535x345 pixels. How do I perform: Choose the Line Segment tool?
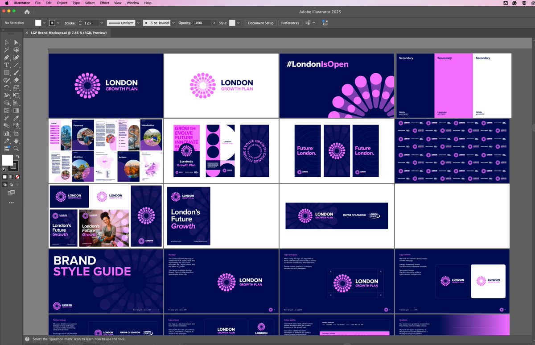click(x=16, y=65)
